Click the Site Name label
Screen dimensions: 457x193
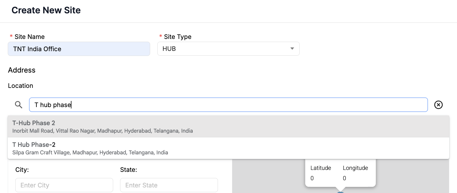click(x=29, y=37)
